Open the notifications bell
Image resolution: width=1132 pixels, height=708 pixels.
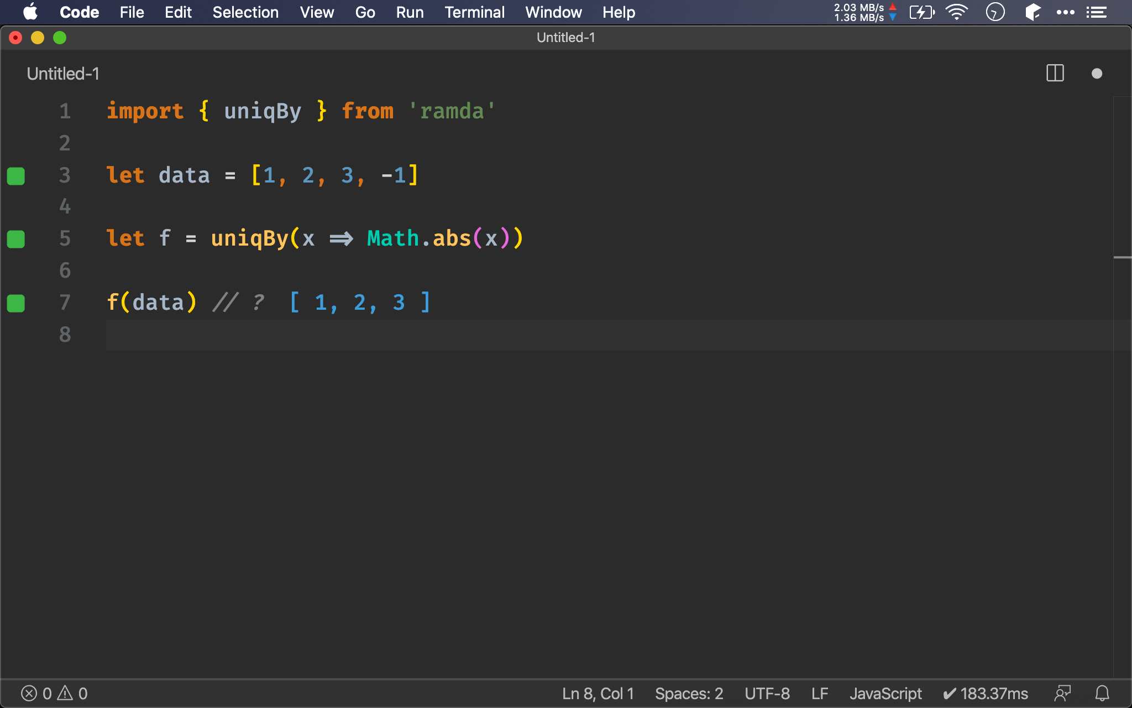(1102, 694)
